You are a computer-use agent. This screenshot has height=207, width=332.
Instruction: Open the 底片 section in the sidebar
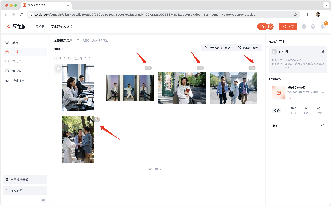(15, 42)
